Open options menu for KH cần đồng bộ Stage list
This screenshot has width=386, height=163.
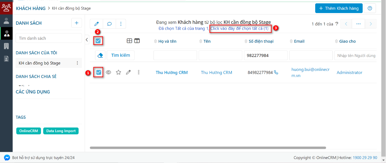point(77,63)
